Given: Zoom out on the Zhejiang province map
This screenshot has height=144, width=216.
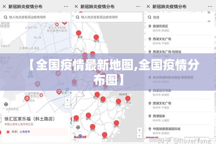Looking at the screenshot, I should pos(139,136).
